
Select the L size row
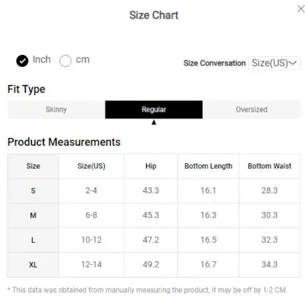[154, 240]
